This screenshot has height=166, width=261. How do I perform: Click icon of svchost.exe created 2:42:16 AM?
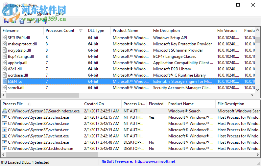coord(5,136)
